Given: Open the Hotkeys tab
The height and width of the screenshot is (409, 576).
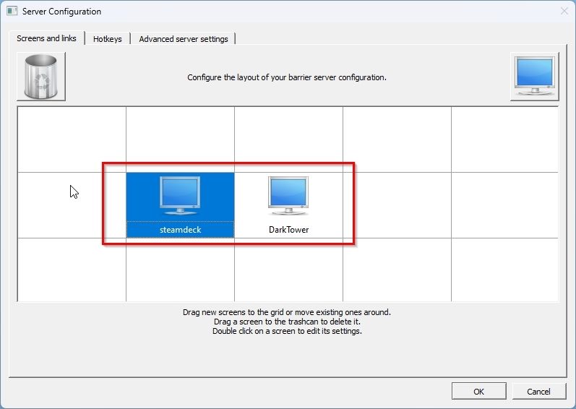Looking at the screenshot, I should pyautogui.click(x=107, y=39).
